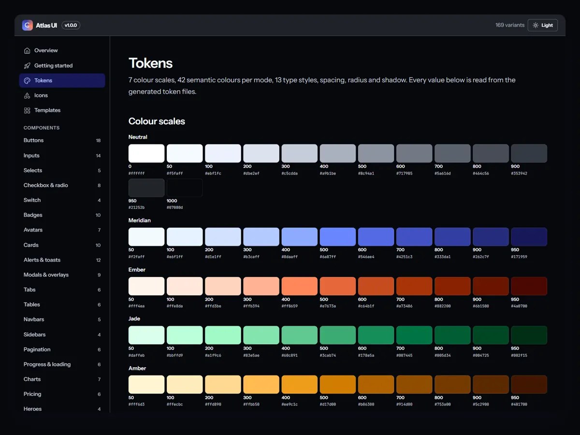Click the Tokens page title

pos(150,63)
